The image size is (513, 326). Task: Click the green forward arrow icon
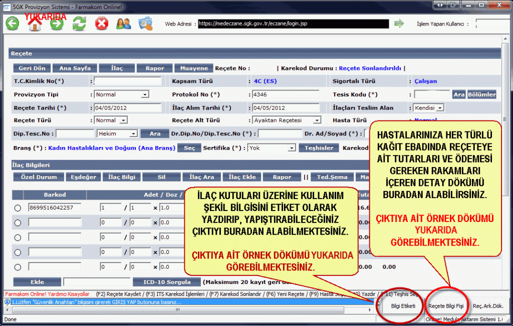[x=57, y=23]
